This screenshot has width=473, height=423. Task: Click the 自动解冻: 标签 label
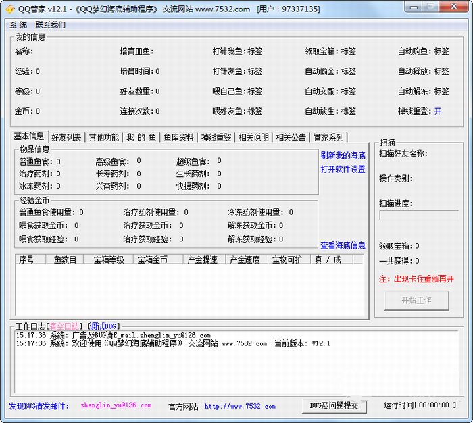point(424,91)
